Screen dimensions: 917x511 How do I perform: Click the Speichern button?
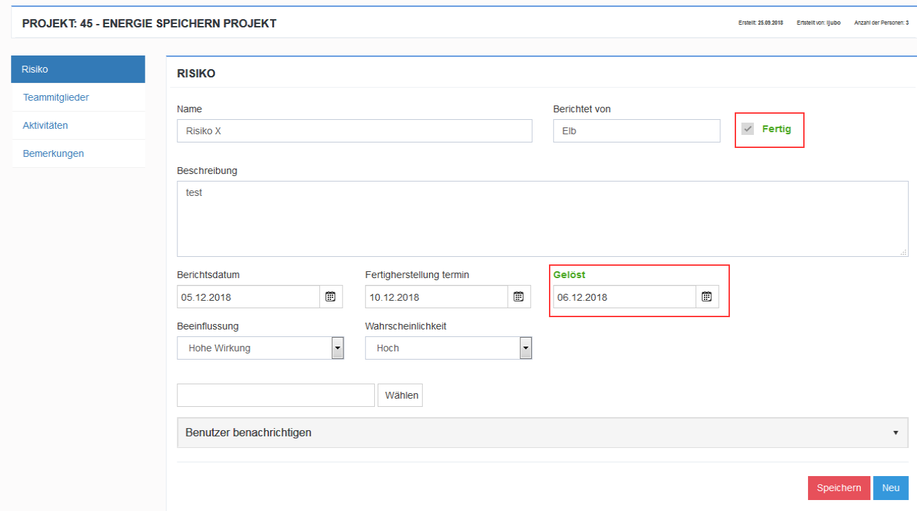[839, 488]
